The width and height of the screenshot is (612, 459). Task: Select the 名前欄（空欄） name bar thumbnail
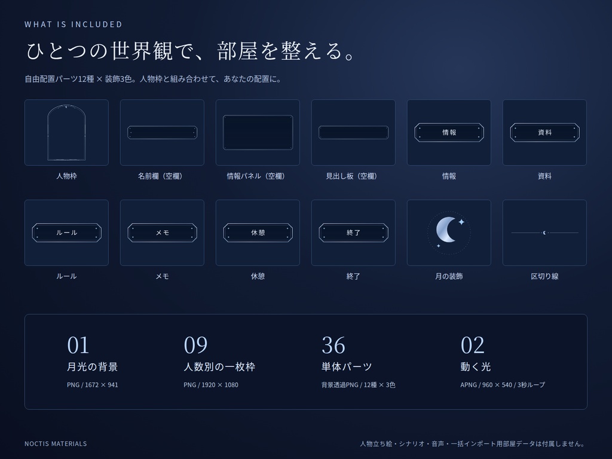tap(162, 132)
